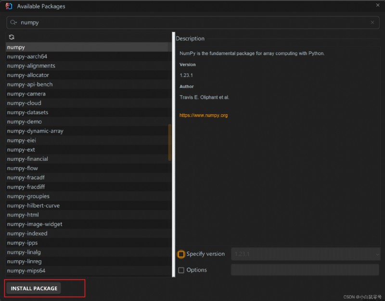
Task: Clear the numpy search text
Action: click(372, 23)
